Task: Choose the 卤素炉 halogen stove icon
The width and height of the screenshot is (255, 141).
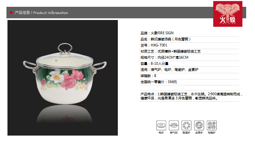Action: [199, 125]
